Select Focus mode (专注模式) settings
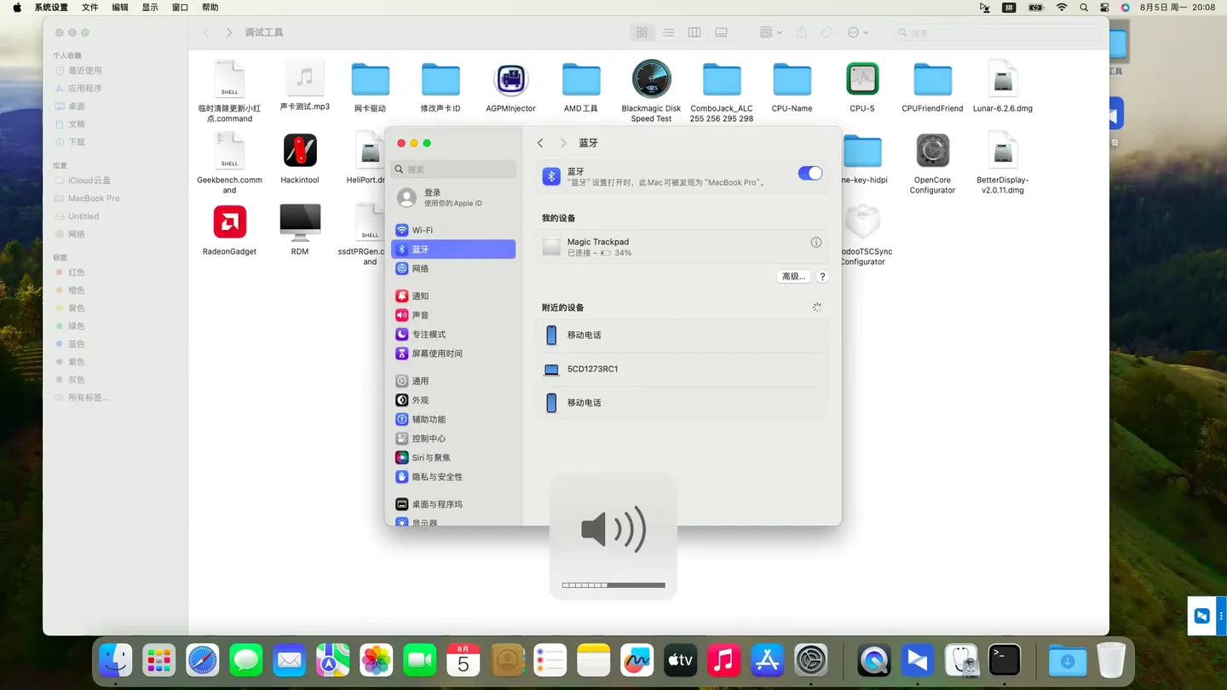1227x690 pixels. click(429, 335)
